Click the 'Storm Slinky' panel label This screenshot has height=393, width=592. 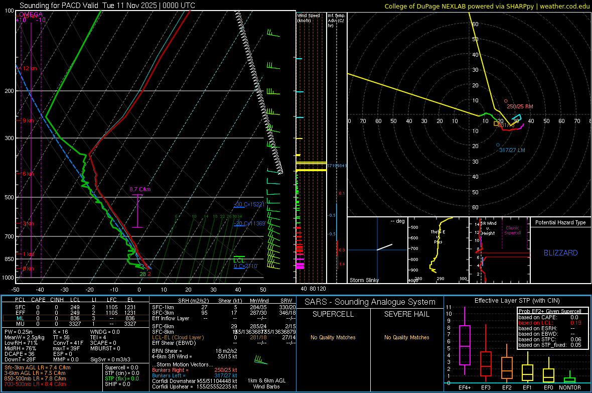click(364, 280)
